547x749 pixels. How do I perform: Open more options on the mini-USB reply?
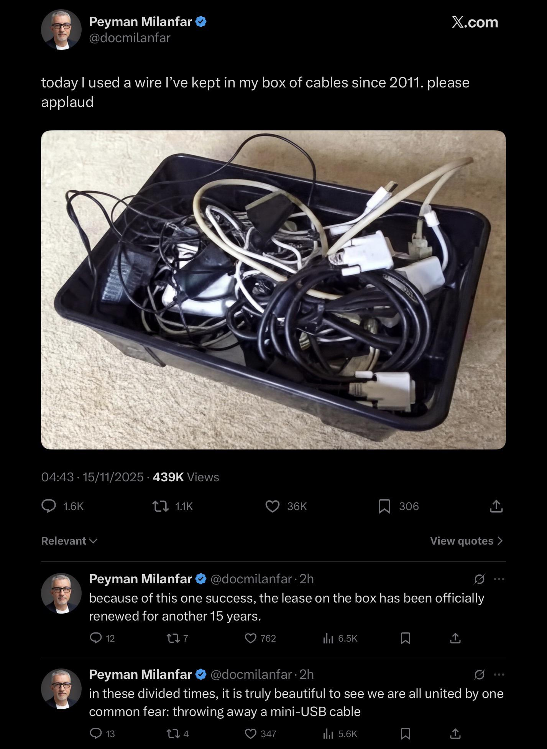[x=499, y=674]
